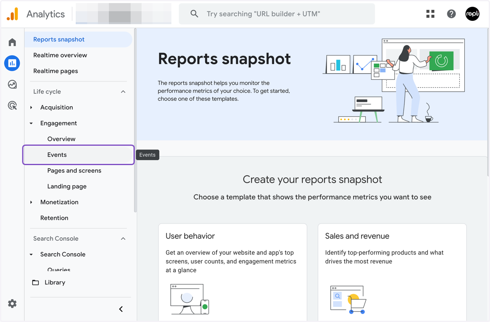Image resolution: width=490 pixels, height=322 pixels.
Task: Click the Monetization label
Action: (59, 202)
